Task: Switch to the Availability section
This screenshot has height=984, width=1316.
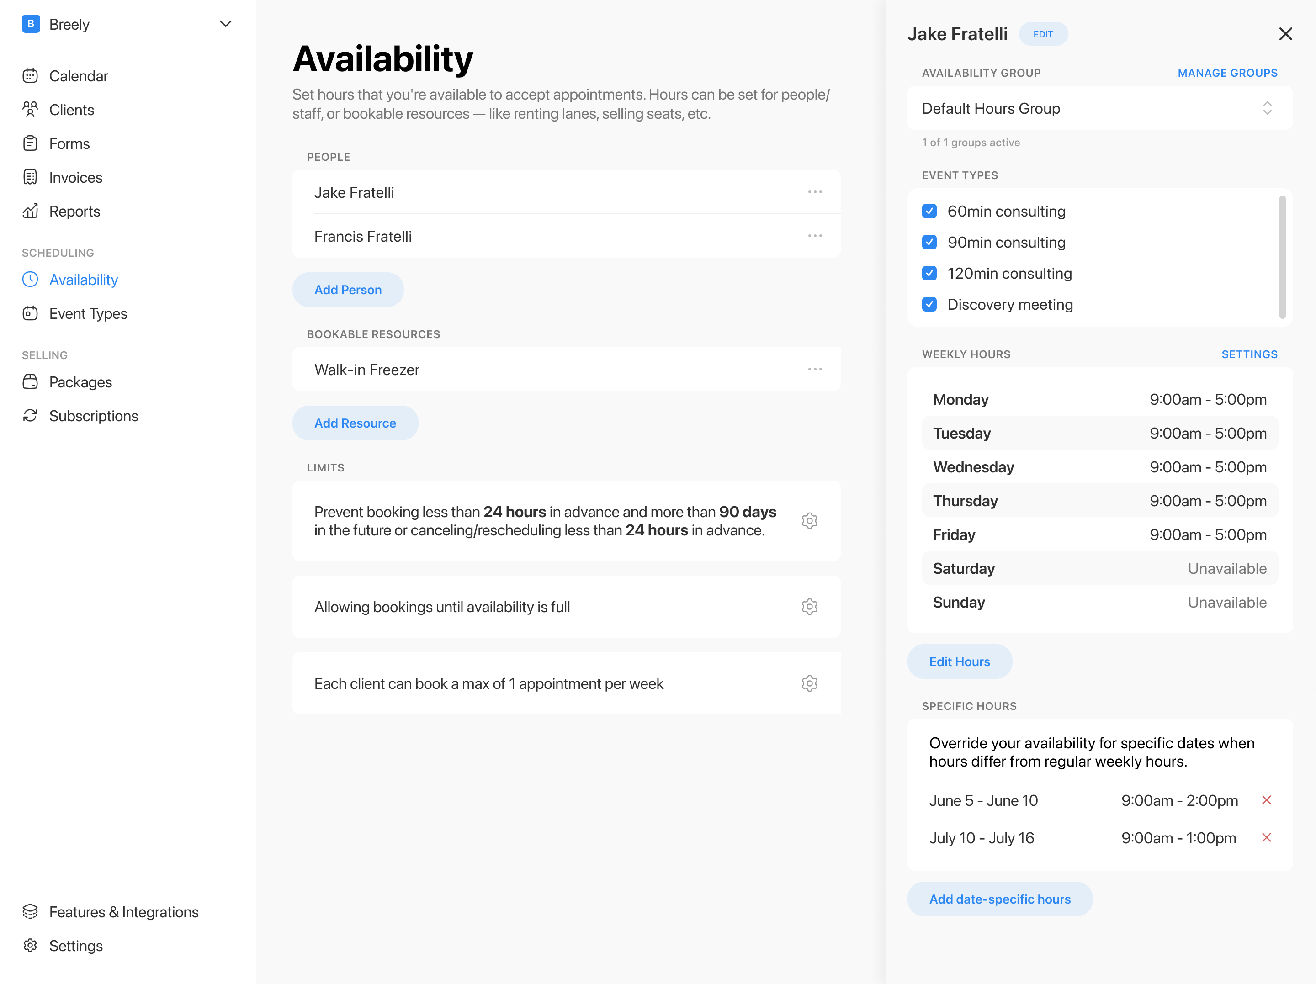Action: click(83, 280)
